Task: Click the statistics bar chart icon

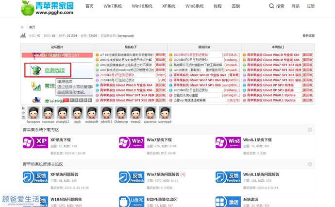Action: pyautogui.click(x=23, y=35)
